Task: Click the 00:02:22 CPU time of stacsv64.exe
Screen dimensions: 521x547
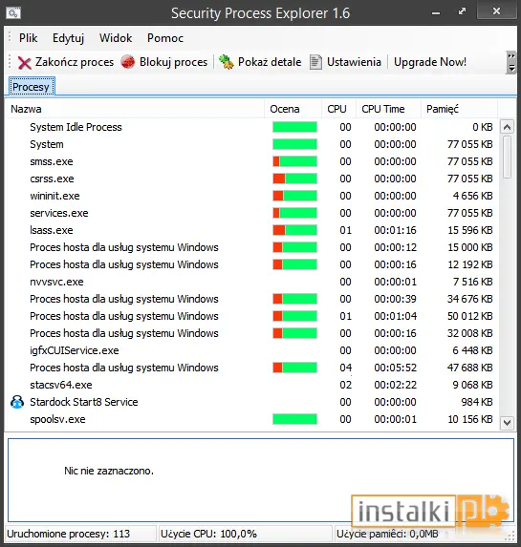Action: click(x=395, y=385)
